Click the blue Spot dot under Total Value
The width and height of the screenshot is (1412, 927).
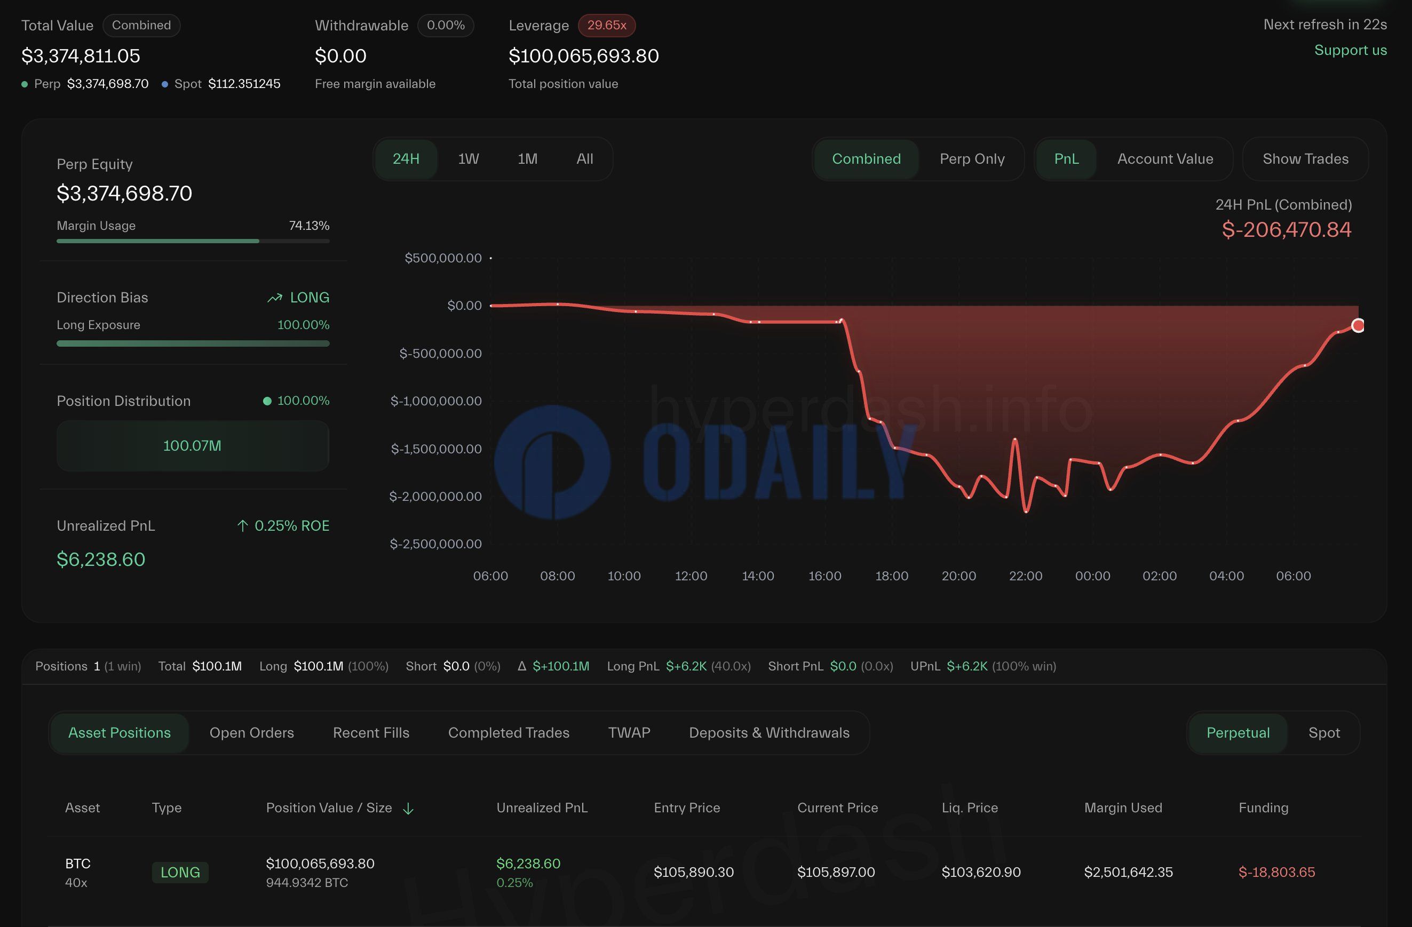point(164,84)
